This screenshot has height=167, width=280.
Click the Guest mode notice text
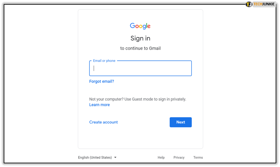click(137, 99)
